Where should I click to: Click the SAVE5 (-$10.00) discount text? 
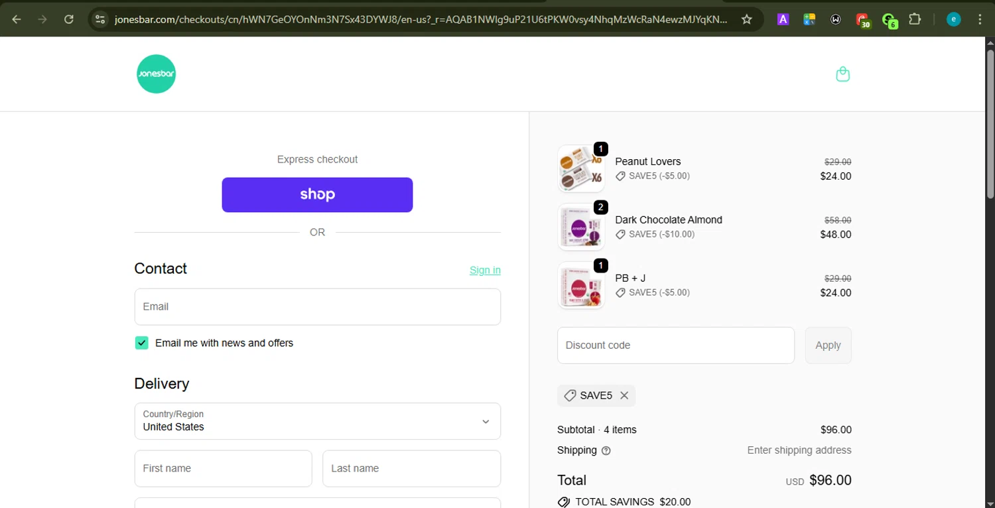point(661,234)
